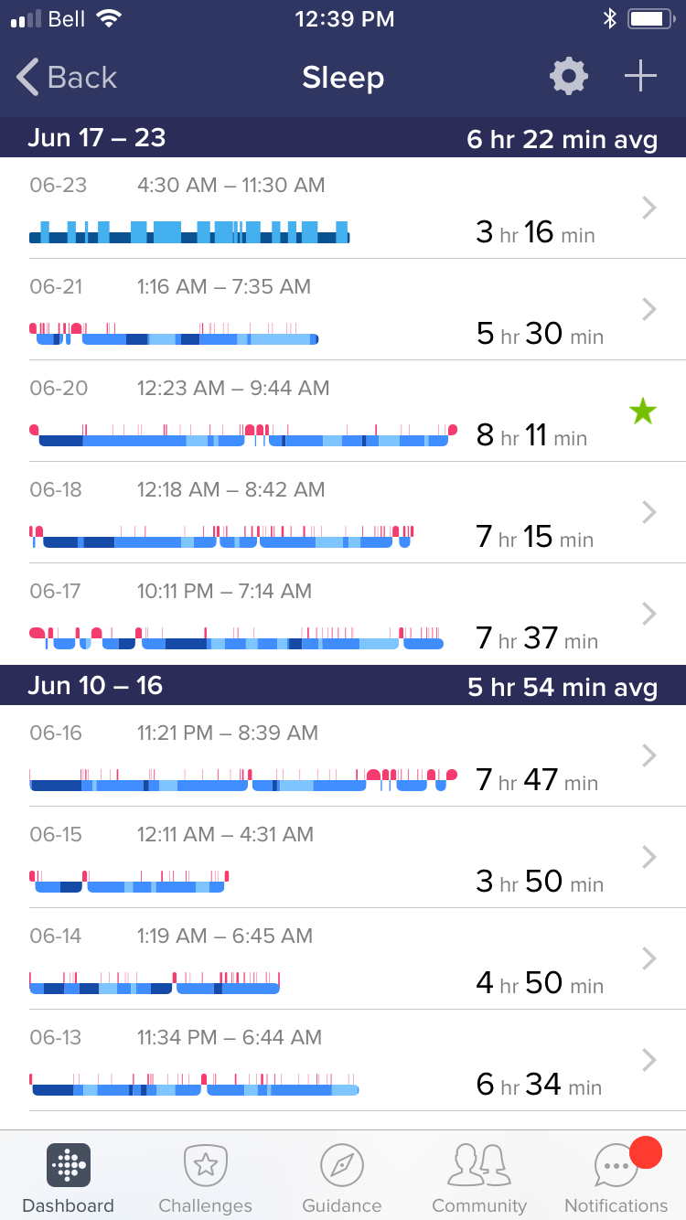
Task: Open sleep settings gear icon
Action: click(569, 77)
